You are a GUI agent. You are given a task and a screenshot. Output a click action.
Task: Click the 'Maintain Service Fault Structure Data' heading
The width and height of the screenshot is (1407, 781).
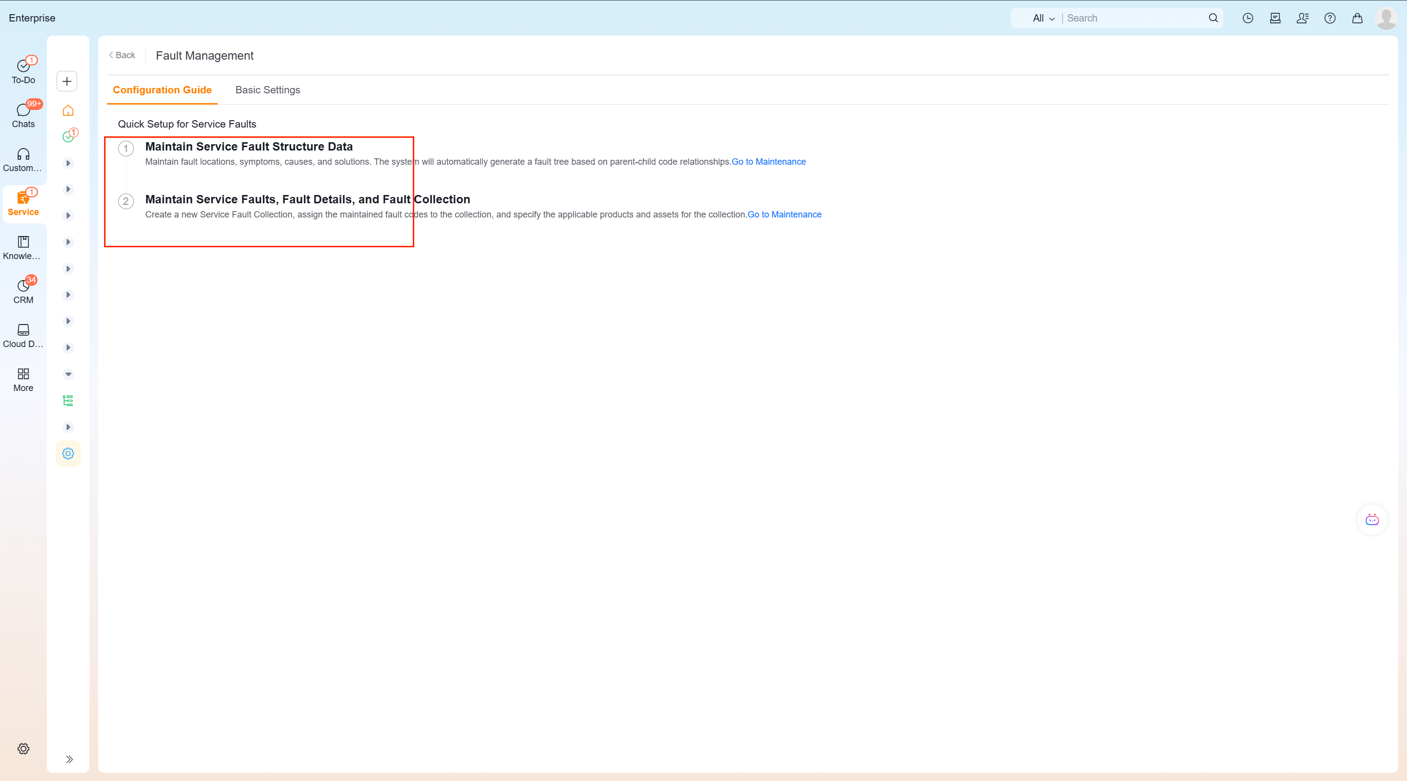click(249, 147)
